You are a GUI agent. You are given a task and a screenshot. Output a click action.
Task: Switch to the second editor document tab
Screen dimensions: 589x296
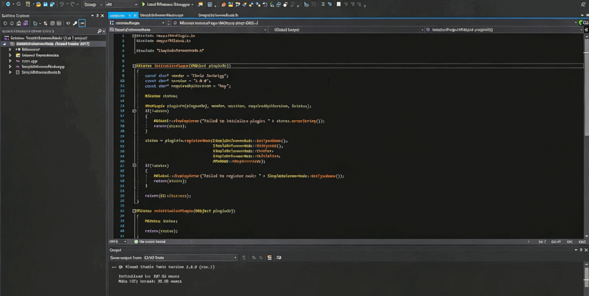161,15
